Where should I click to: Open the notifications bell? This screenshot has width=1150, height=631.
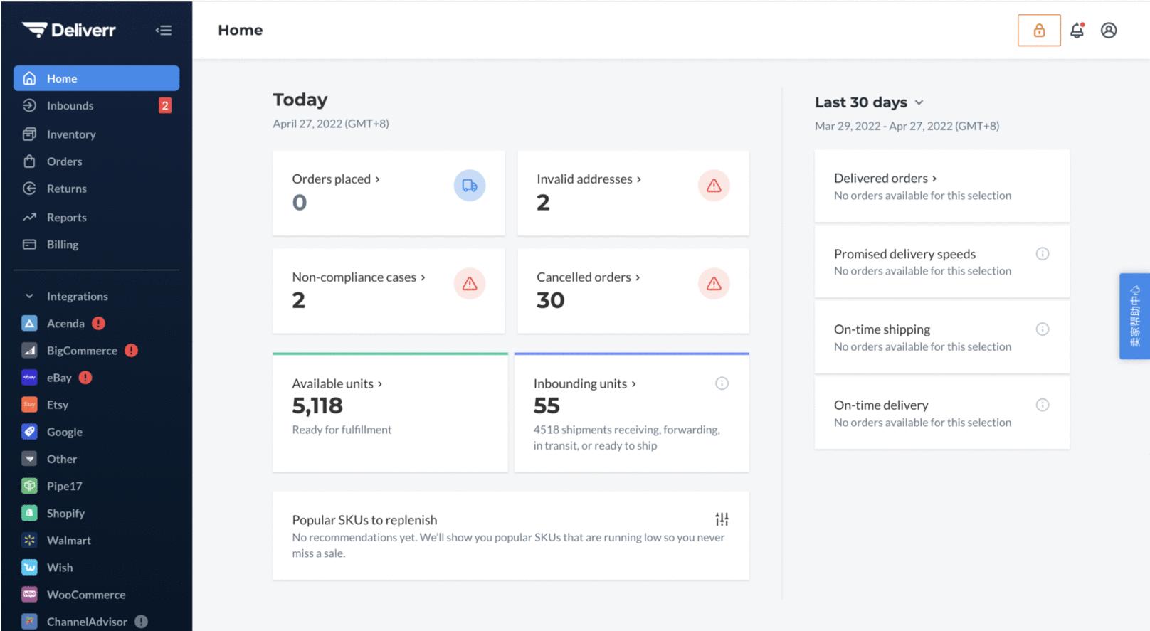(x=1077, y=31)
